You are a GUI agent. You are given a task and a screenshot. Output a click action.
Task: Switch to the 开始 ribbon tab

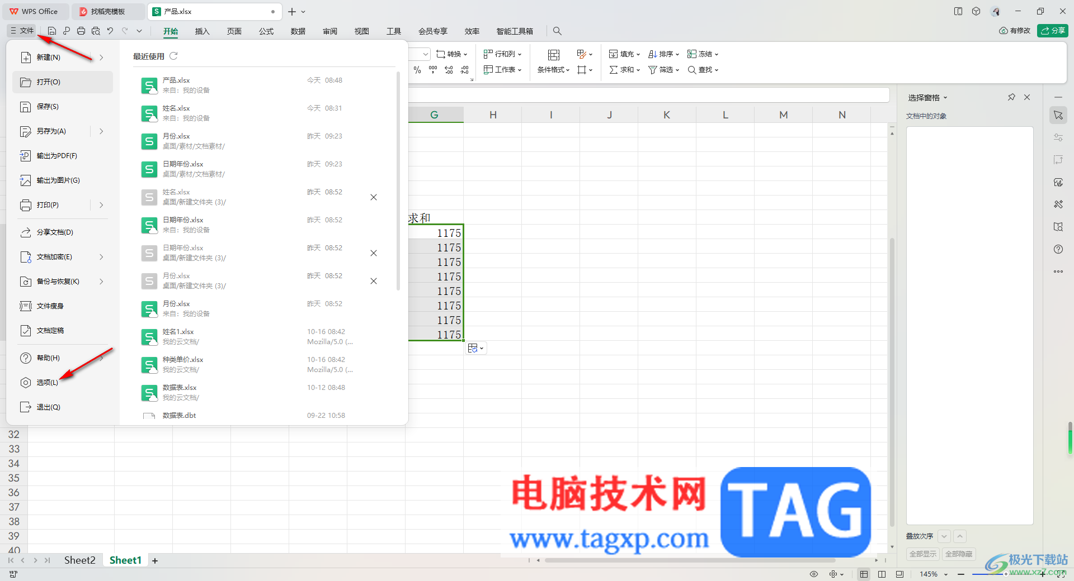pyautogui.click(x=171, y=31)
